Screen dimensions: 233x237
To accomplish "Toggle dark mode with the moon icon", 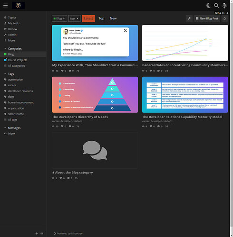I will click(208, 6).
